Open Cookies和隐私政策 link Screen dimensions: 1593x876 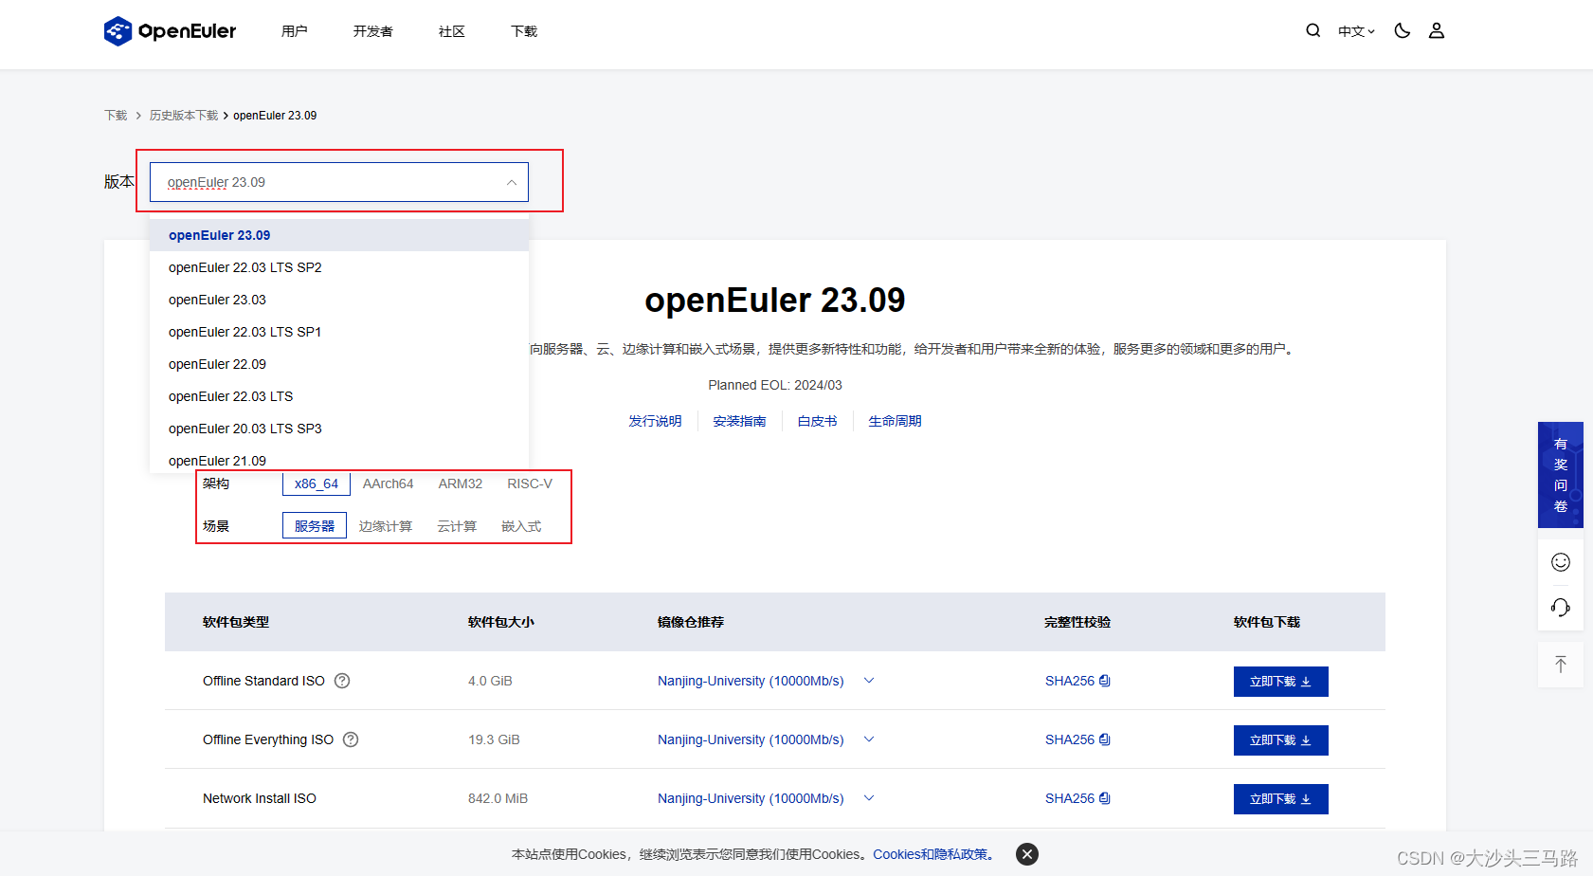[x=933, y=854]
